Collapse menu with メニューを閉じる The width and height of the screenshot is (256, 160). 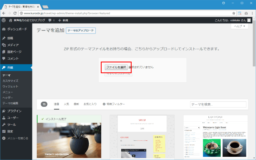[x=17, y=138]
